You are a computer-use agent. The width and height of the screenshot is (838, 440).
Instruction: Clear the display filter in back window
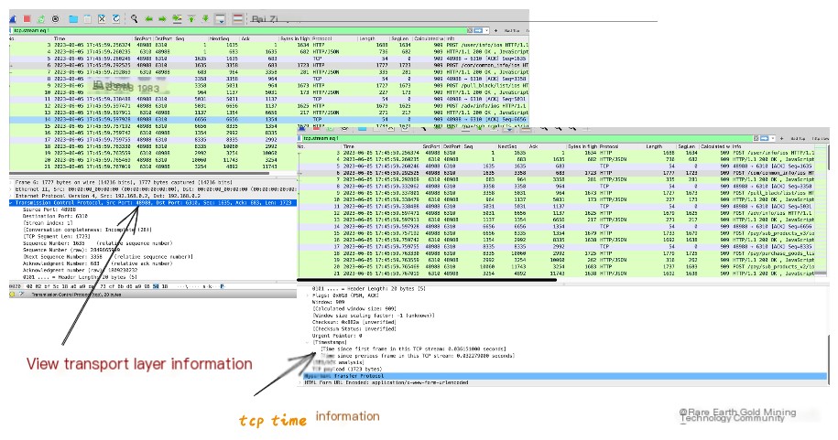tap(470, 30)
